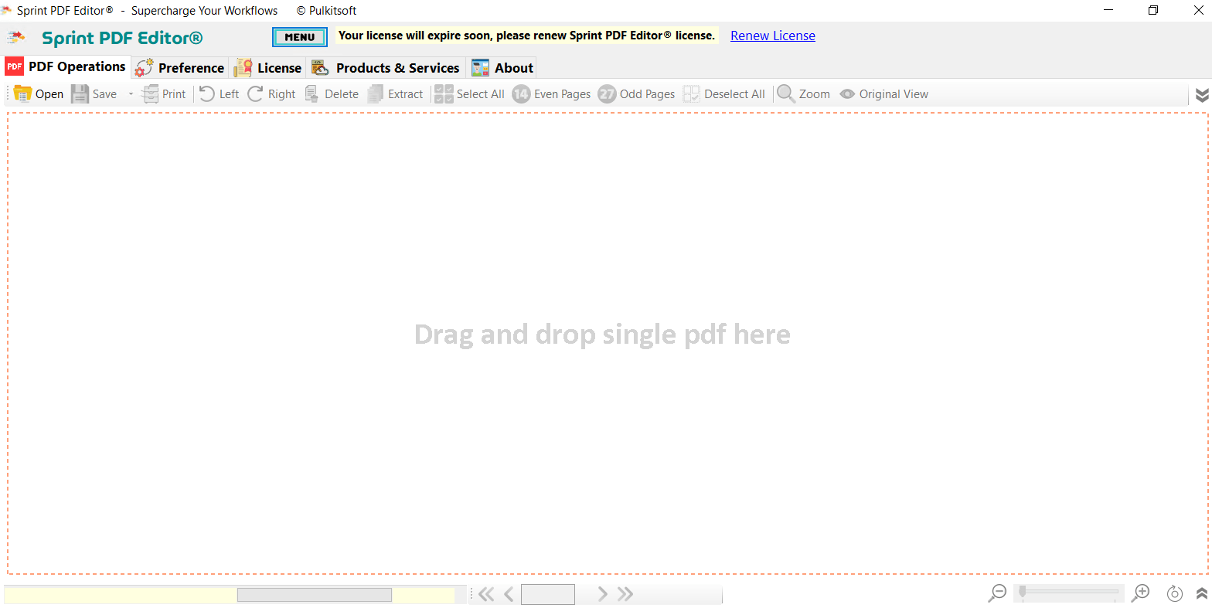Click the Open folder icon
The width and height of the screenshot is (1212, 608).
22,93
